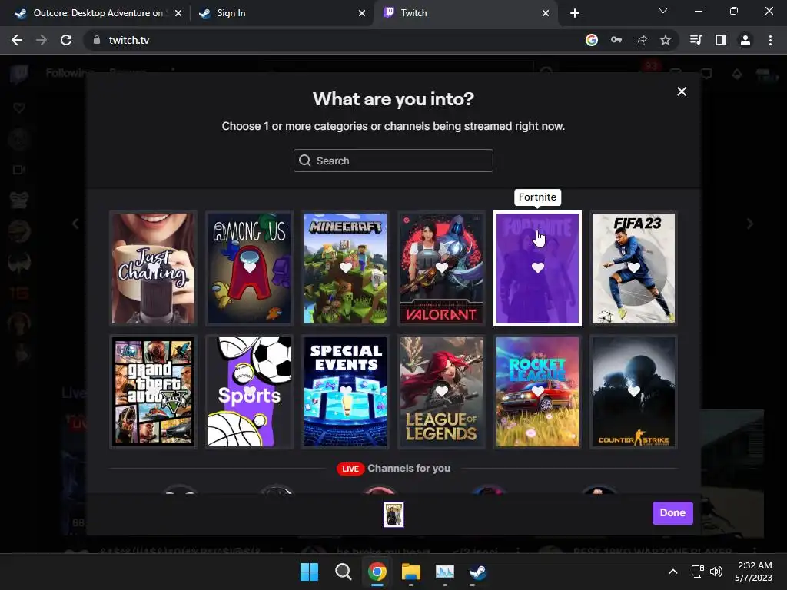The image size is (787, 590).
Task: Close the Outcore browser tab
Action: [178, 13]
